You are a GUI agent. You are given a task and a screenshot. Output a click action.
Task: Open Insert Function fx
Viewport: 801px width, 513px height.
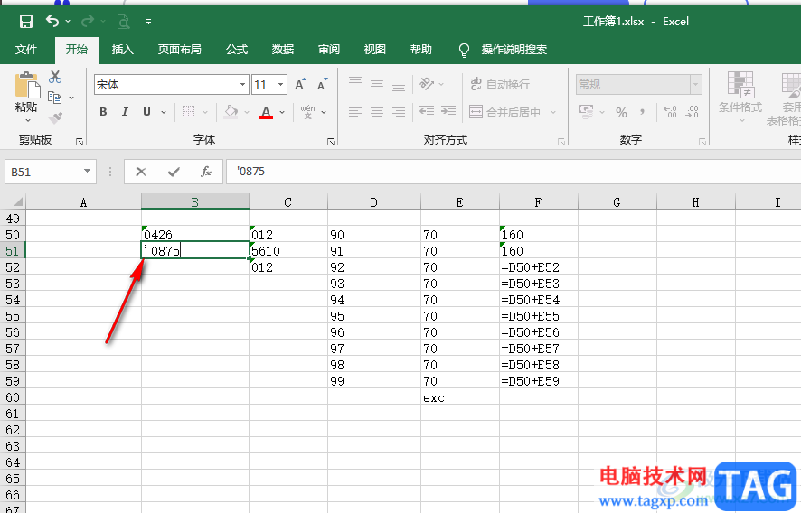206,172
